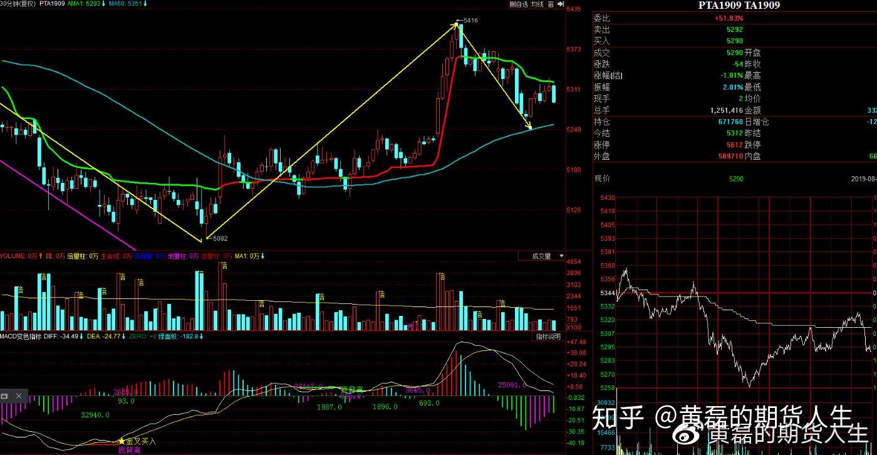Click the 今结 value 5312
The width and height of the screenshot is (877, 455).
pyautogui.click(x=735, y=133)
